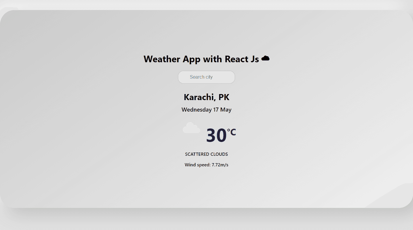
Task: Click the Wind speed: 7.72m/s text
Action: coord(206,165)
